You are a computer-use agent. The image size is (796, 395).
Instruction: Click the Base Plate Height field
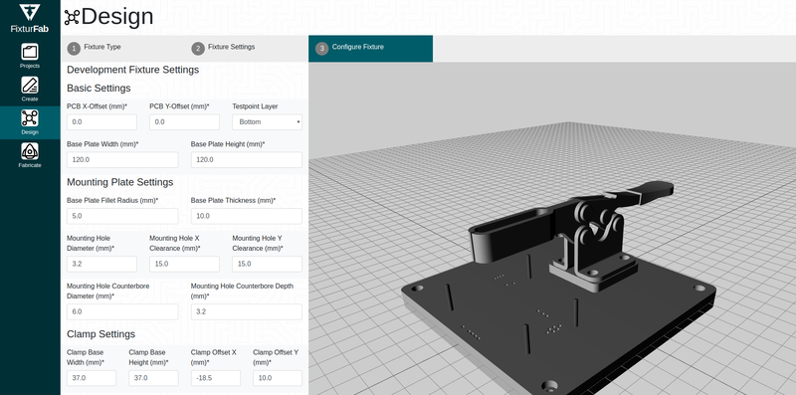click(x=246, y=159)
